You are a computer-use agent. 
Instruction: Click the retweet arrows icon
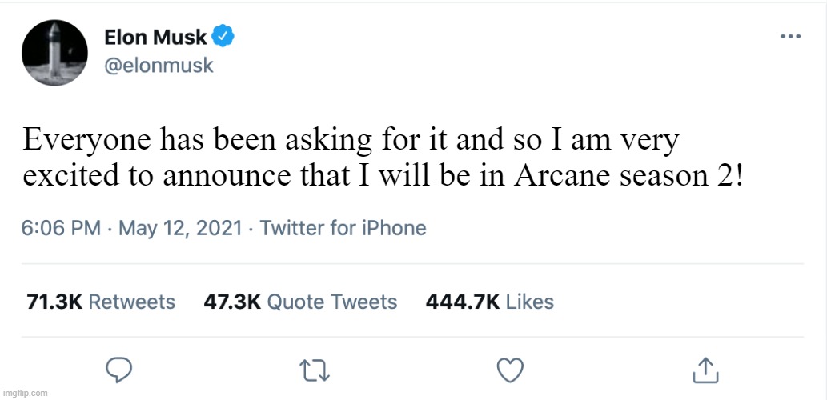point(313,370)
